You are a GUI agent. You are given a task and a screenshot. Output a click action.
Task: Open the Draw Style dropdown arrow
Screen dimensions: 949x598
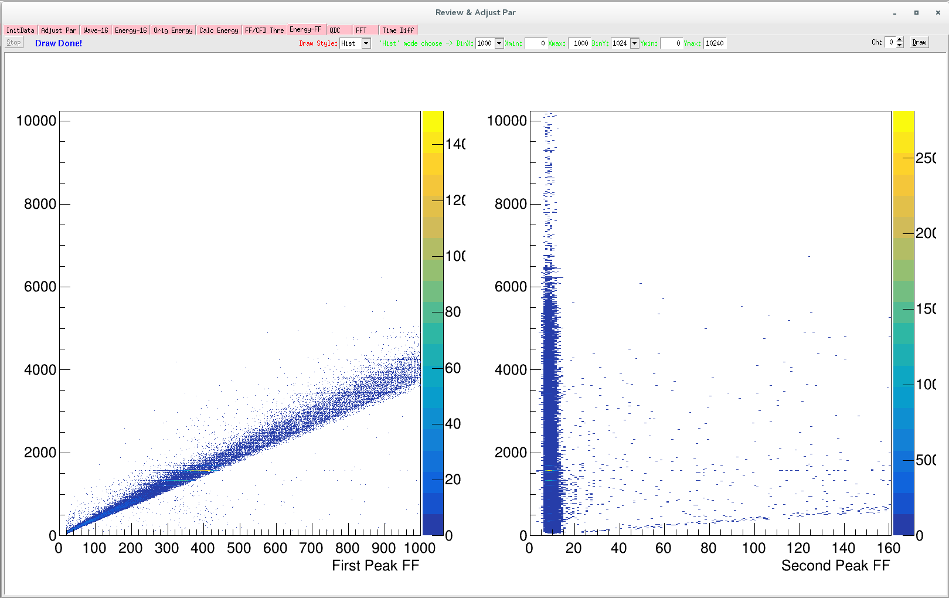366,43
